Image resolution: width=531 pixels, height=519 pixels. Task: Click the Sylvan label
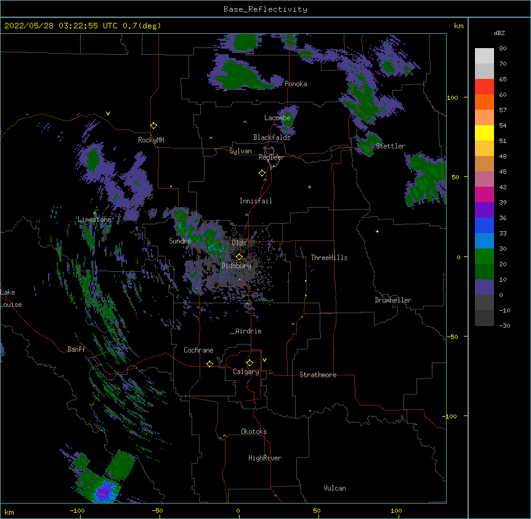point(240,151)
